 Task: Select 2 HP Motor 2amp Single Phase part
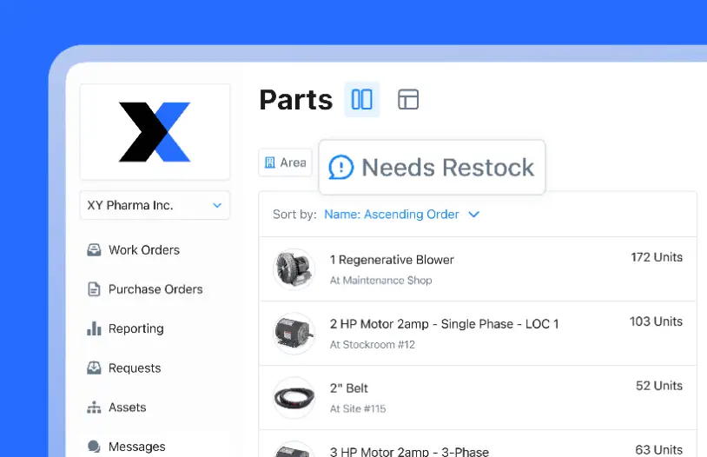478,334
